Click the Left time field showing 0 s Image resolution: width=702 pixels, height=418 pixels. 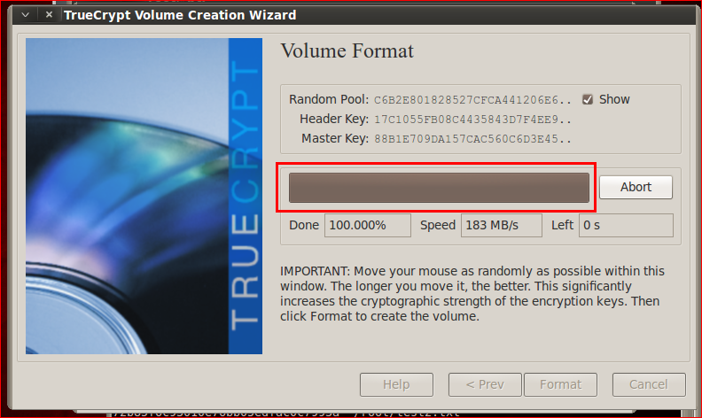point(626,225)
